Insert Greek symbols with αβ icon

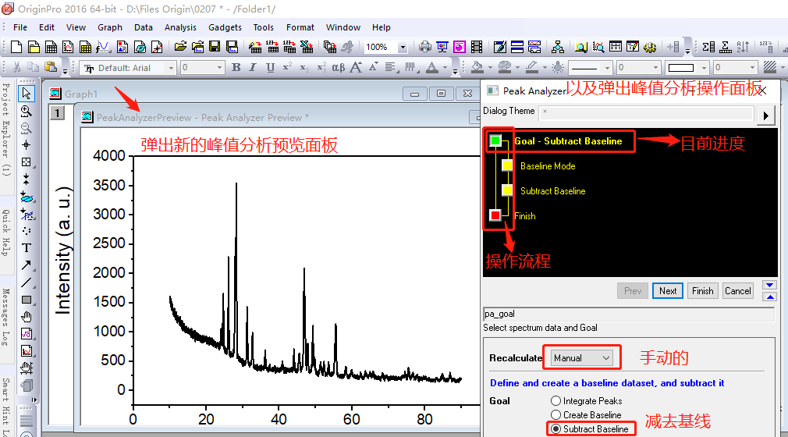click(339, 67)
